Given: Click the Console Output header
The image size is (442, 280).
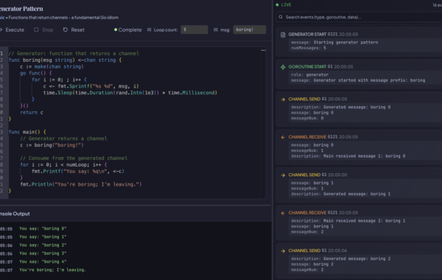Looking at the screenshot, I should point(15,214).
